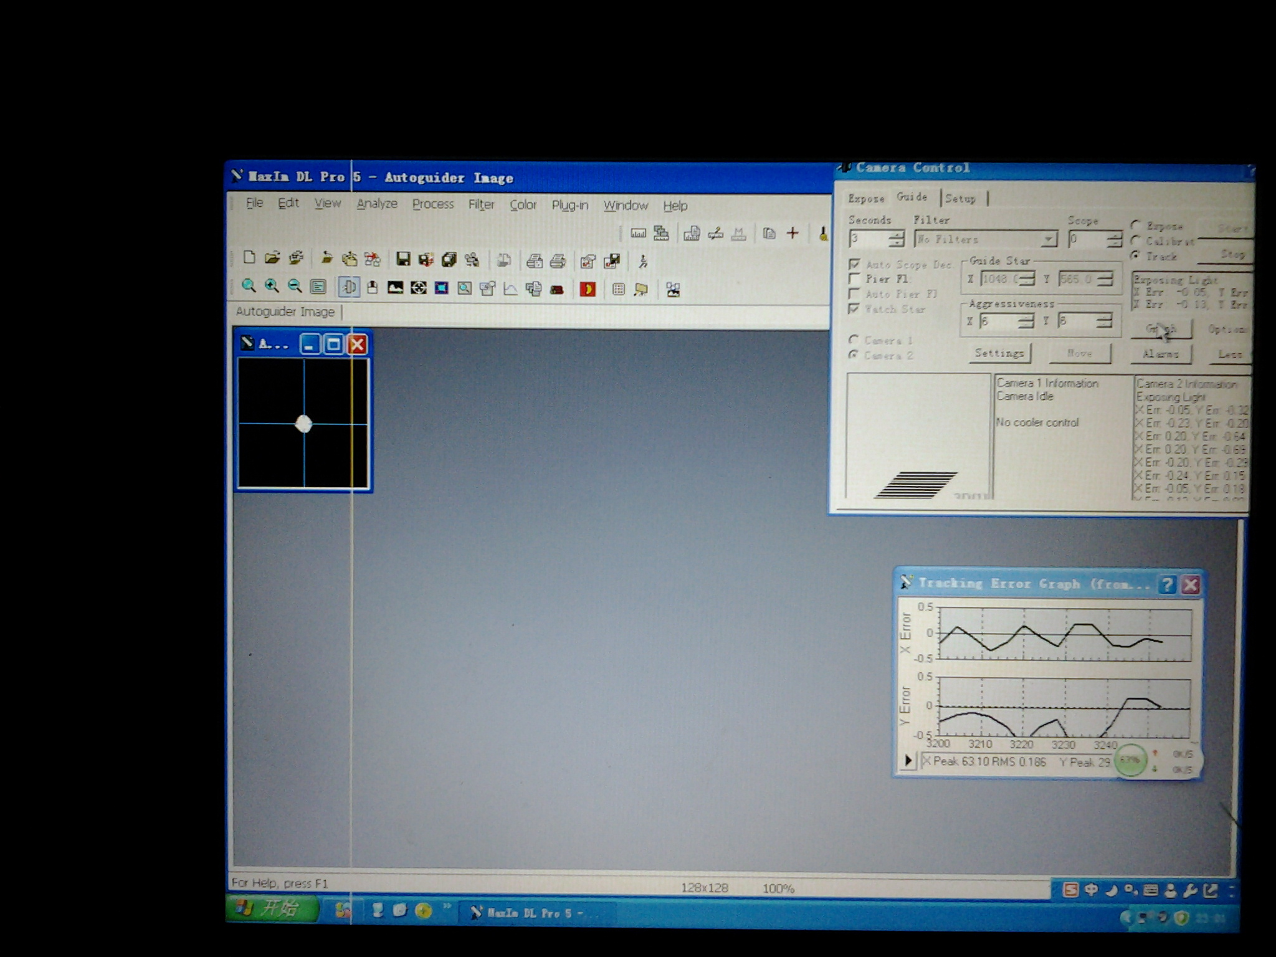Toggle the Auto Scope Dec checkbox
The height and width of the screenshot is (957, 1276).
coord(854,264)
